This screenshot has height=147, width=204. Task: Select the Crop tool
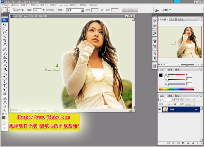[5, 40]
